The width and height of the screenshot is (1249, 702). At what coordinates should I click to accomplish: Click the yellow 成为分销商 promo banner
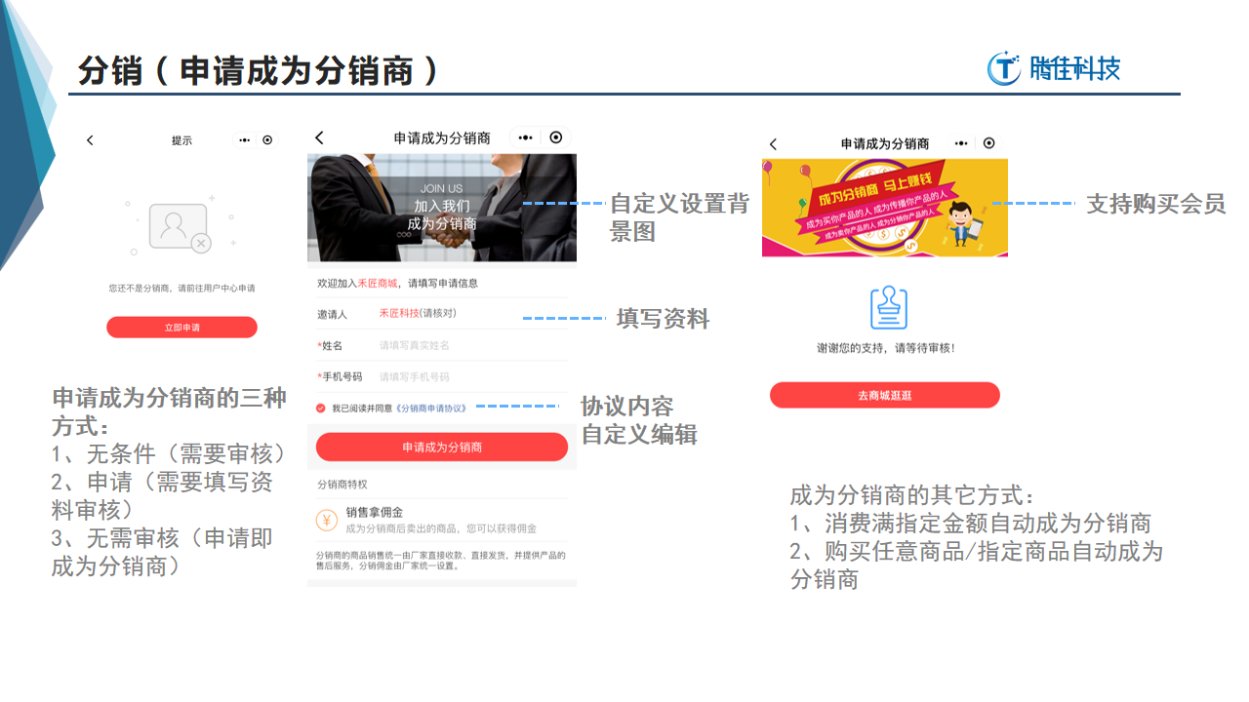point(884,209)
